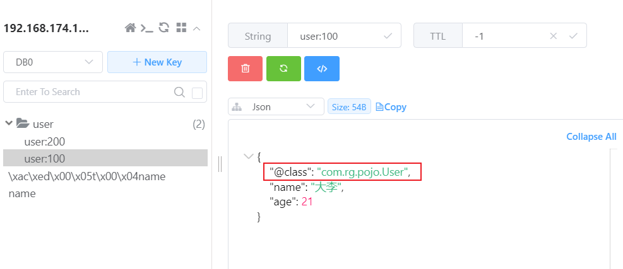623x269 pixels.
Task: Select the plain name key in the list
Action: pyautogui.click(x=22, y=193)
